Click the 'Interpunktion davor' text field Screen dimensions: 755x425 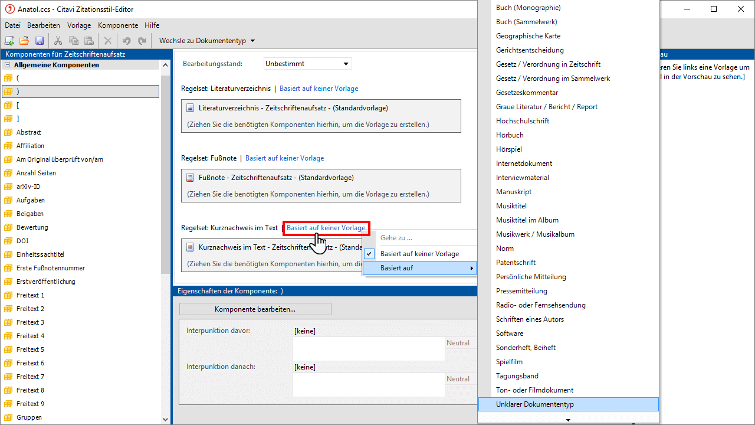(369, 348)
